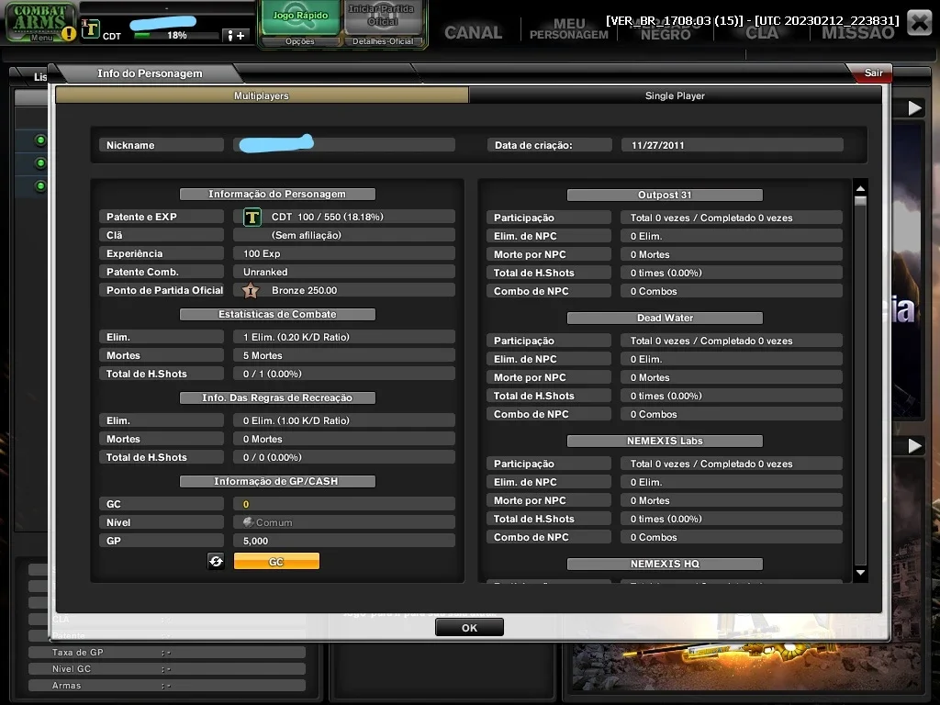Click the 18% experience progress bar

tap(176, 36)
